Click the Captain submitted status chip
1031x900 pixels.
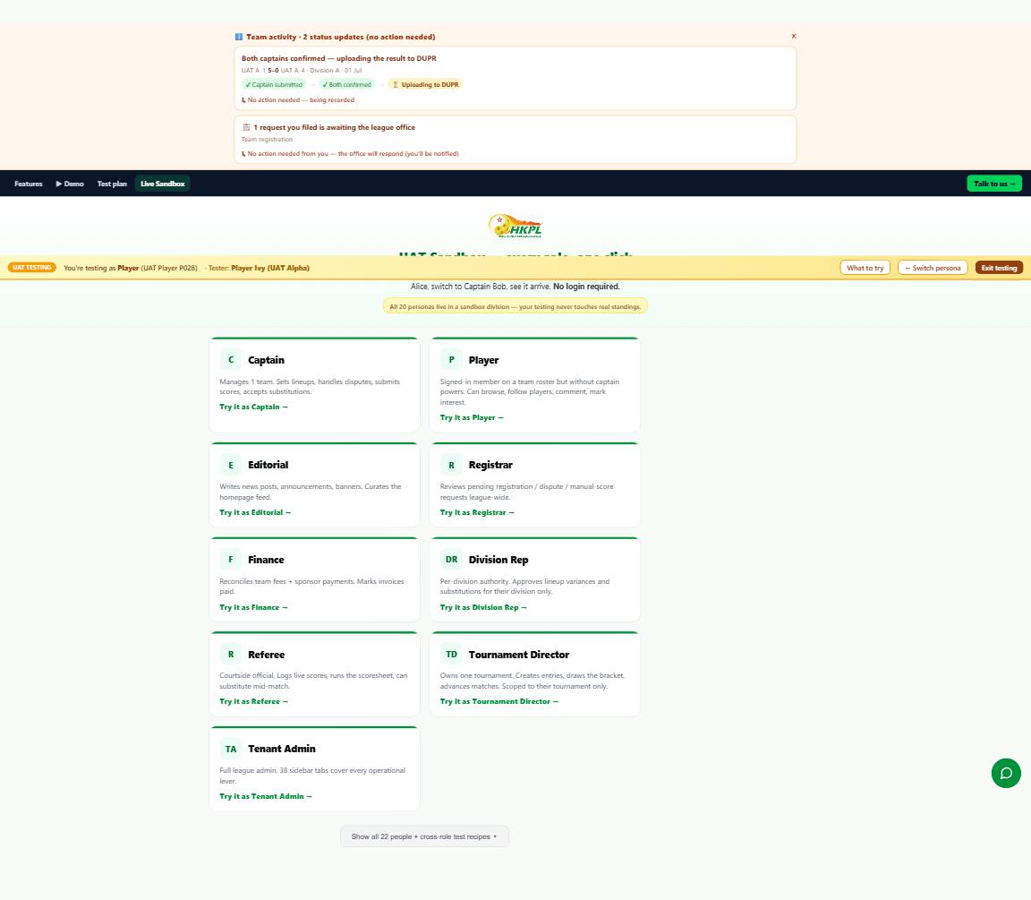point(274,84)
